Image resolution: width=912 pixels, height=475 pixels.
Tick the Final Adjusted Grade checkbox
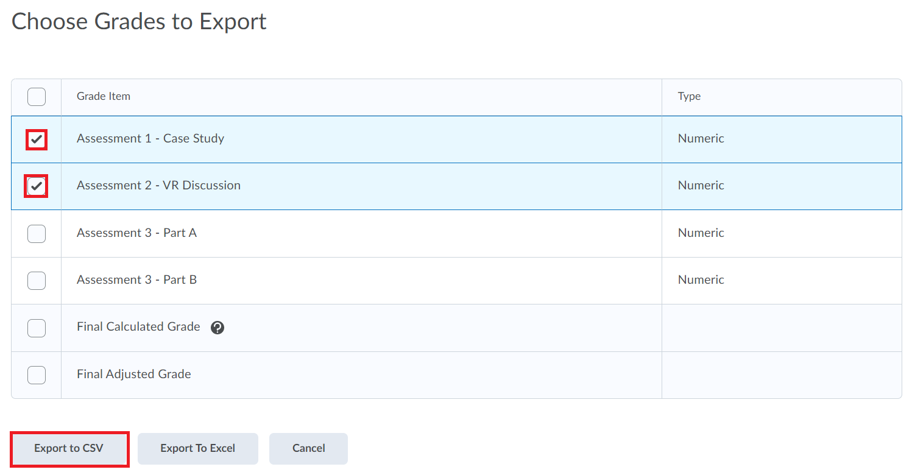(x=37, y=375)
